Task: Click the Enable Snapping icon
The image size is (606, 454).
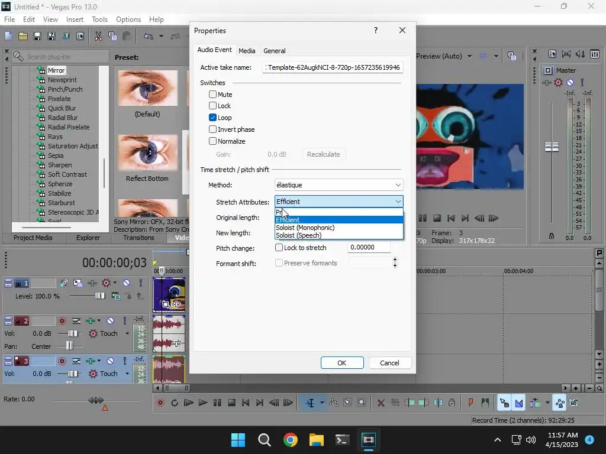Action: click(504, 403)
